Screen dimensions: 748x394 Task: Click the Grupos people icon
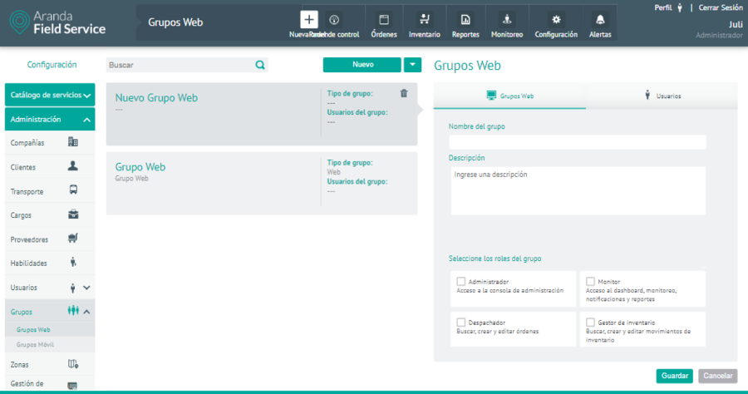73,311
